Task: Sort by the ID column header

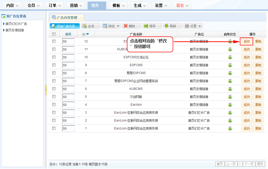Action: [x=85, y=34]
